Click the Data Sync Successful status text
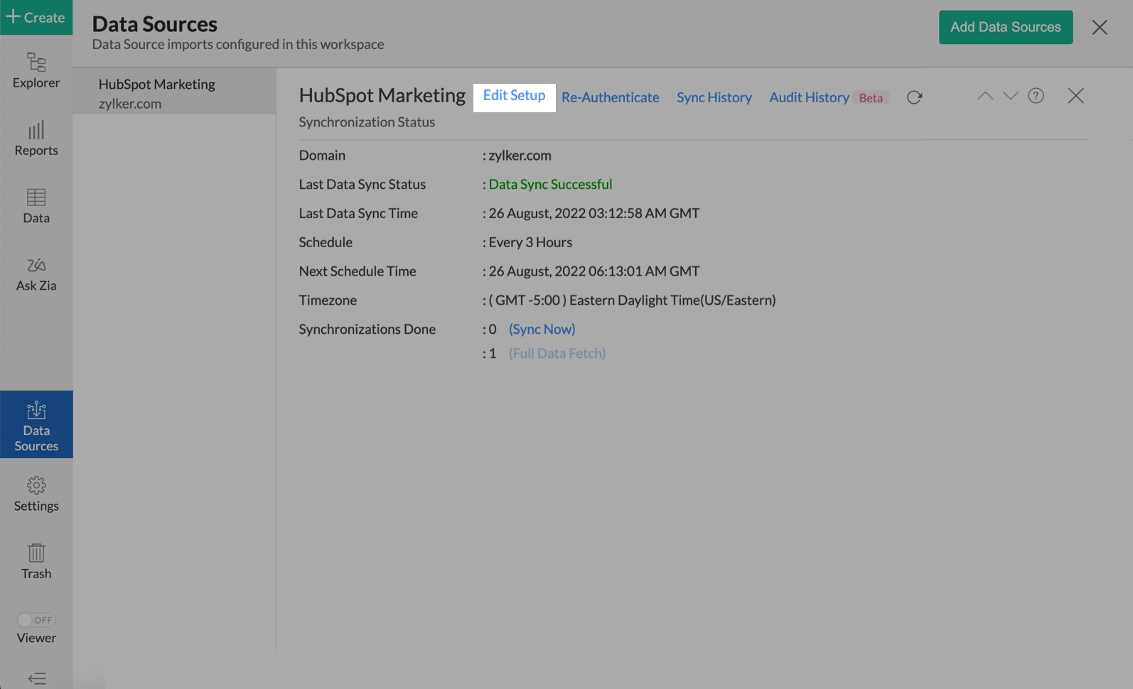This screenshot has width=1133, height=689. [550, 184]
